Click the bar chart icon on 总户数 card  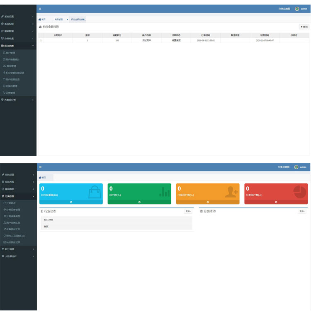pos(165,192)
